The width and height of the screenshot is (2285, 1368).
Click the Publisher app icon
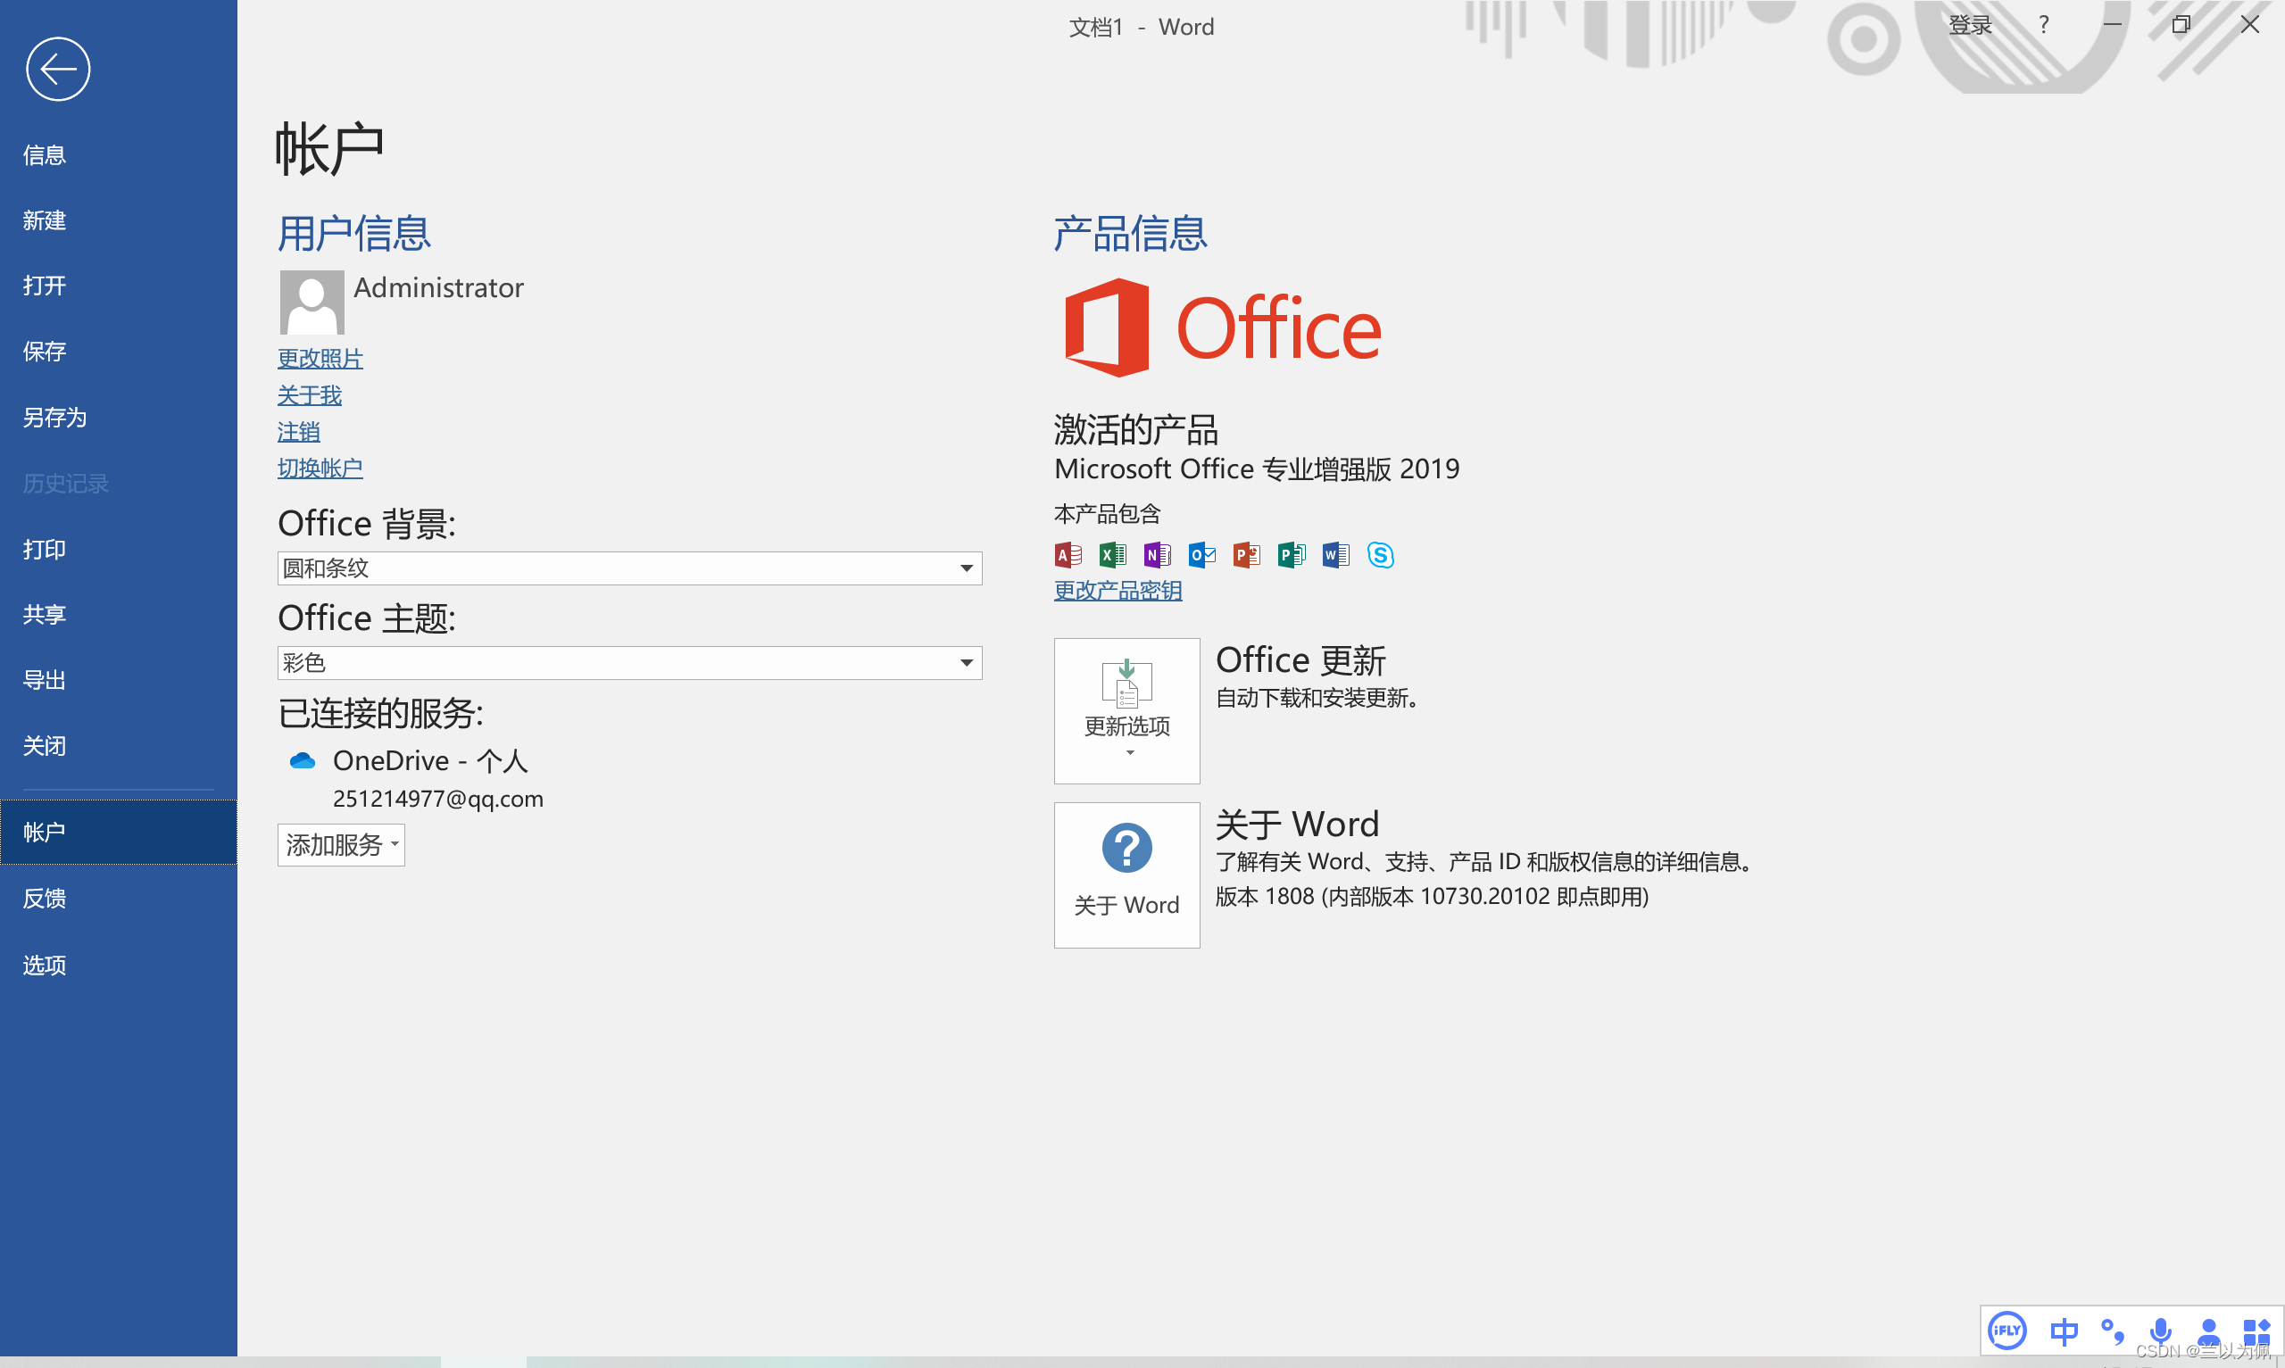[1292, 555]
